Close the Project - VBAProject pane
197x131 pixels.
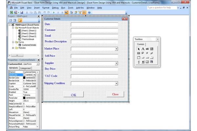click(x=38, y=16)
